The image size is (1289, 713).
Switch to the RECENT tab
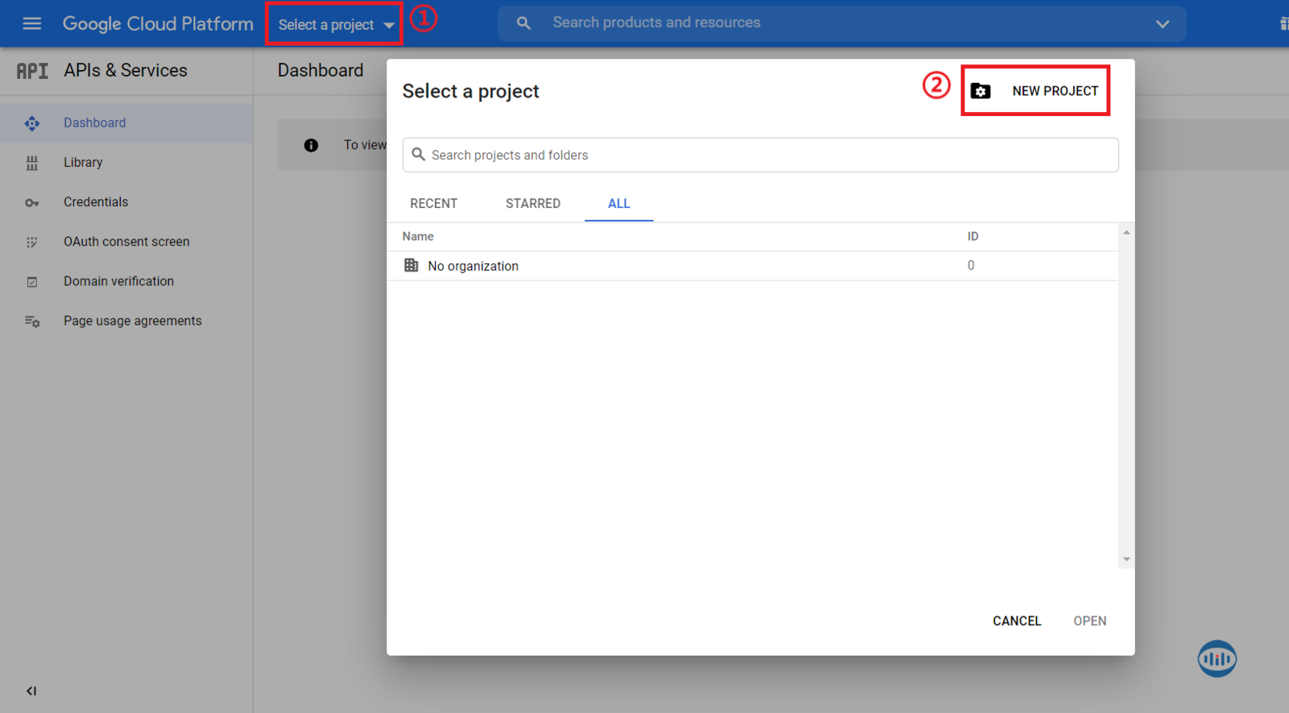coord(433,204)
